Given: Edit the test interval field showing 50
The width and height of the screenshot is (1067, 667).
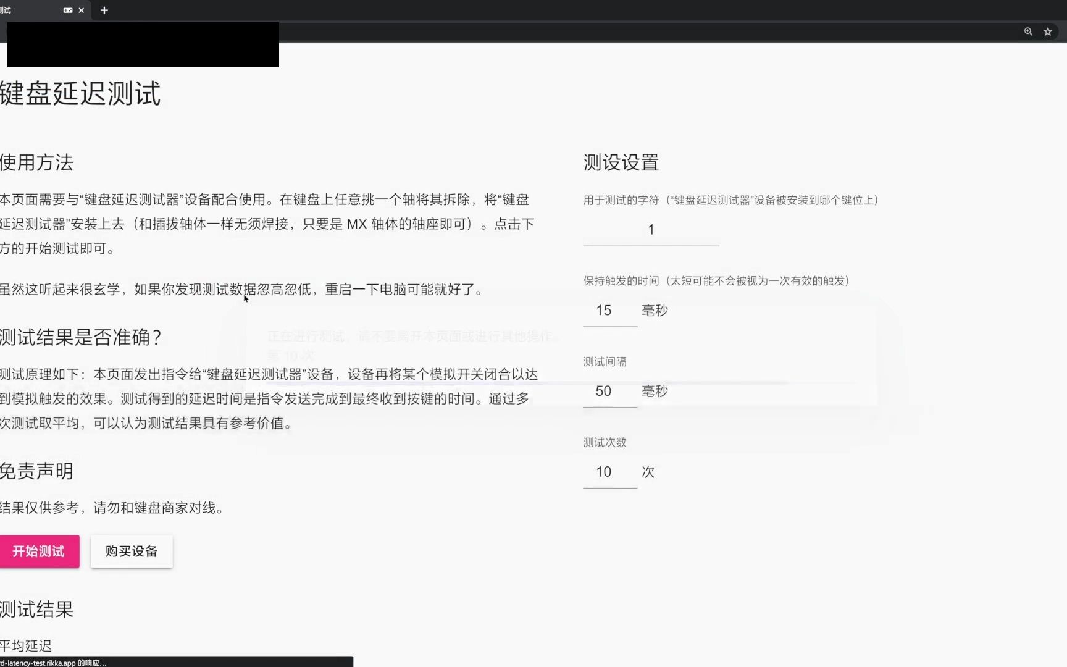Looking at the screenshot, I should click(x=609, y=392).
